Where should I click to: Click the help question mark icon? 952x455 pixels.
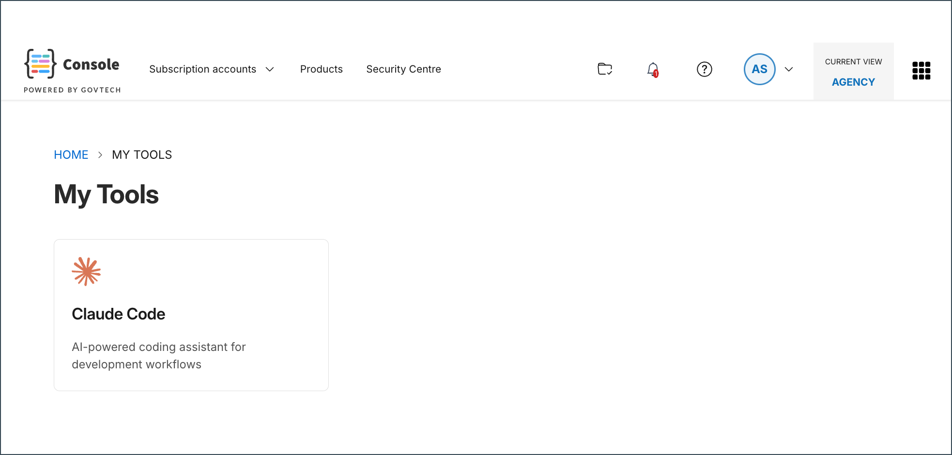(705, 69)
